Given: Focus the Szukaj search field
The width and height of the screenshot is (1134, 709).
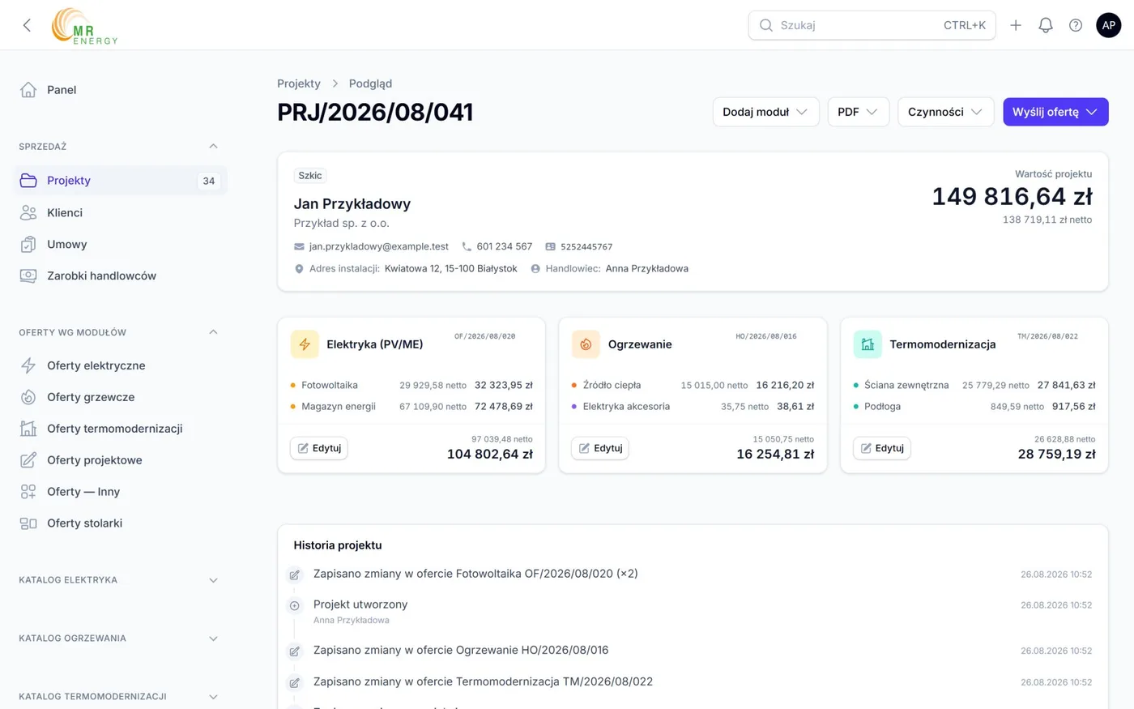Looking at the screenshot, I should [x=872, y=25].
